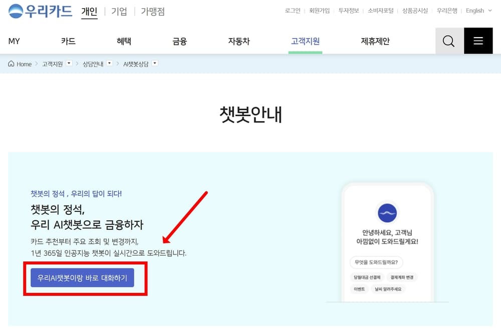Click the Home breadcrumb link
This screenshot has width=501, height=335.
point(24,64)
